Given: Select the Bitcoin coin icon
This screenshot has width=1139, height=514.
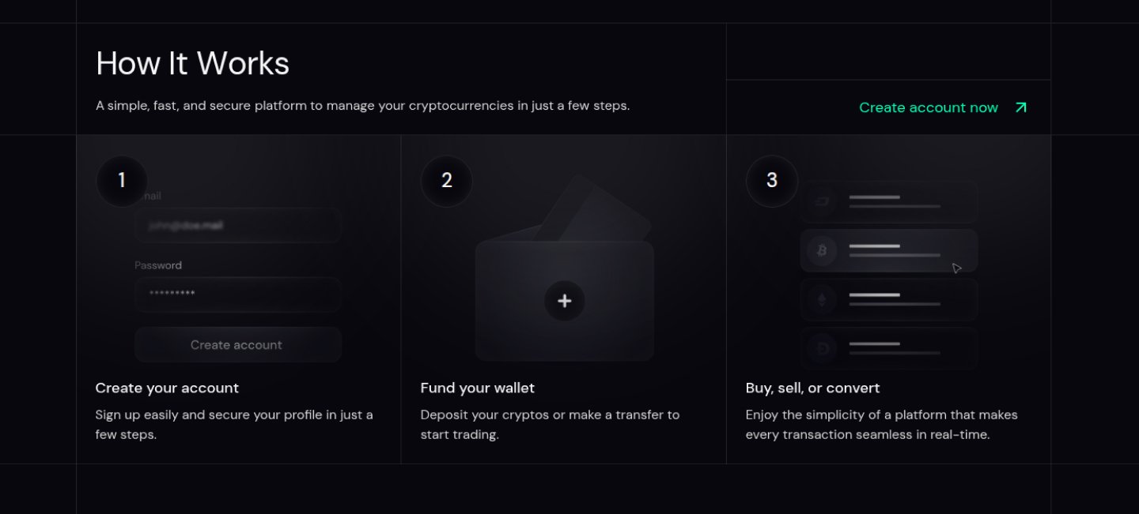Looking at the screenshot, I should tap(822, 251).
